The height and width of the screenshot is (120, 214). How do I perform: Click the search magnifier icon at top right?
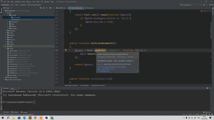click(213, 5)
